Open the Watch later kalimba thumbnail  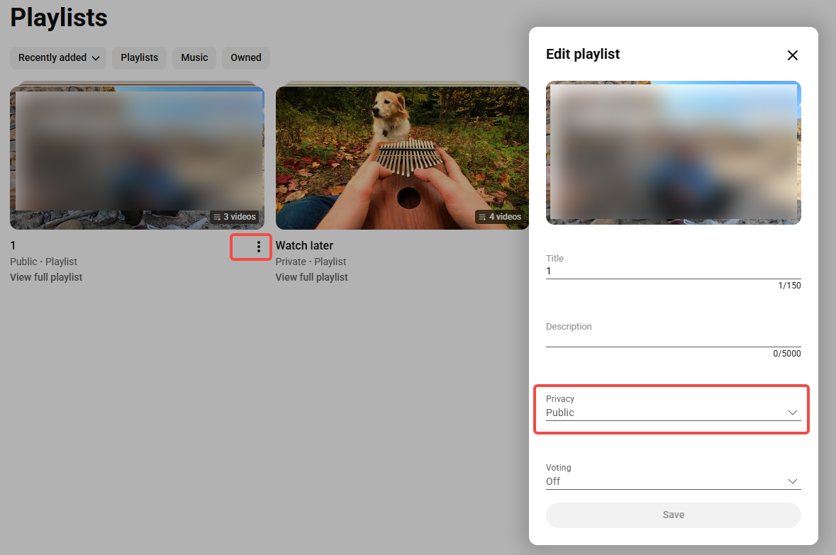click(401, 156)
